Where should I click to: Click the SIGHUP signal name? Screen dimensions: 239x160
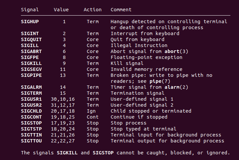[30, 22]
